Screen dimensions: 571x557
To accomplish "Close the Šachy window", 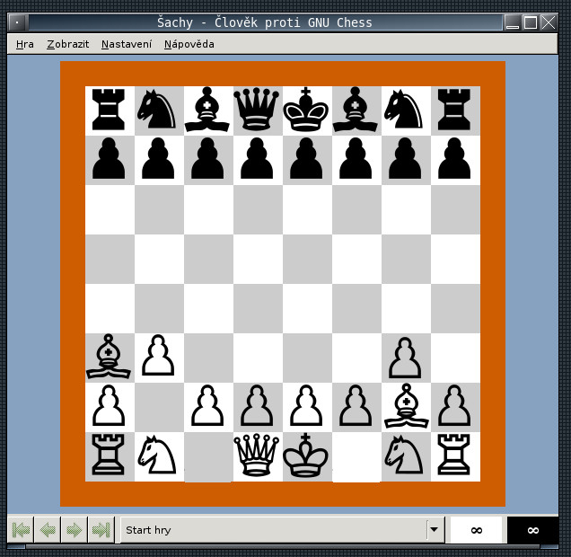I will tap(548, 22).
